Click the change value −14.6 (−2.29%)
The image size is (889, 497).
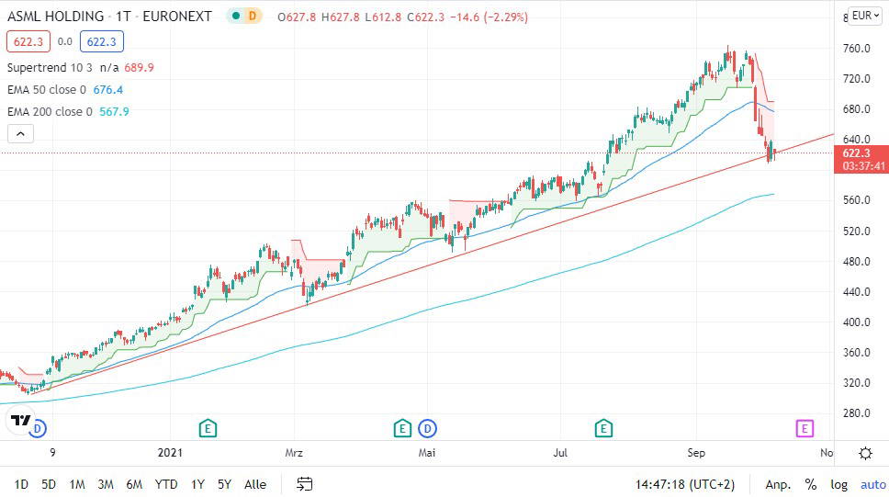[489, 17]
